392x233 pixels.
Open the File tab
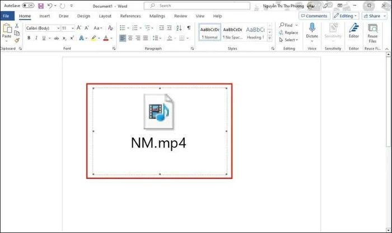(6, 16)
